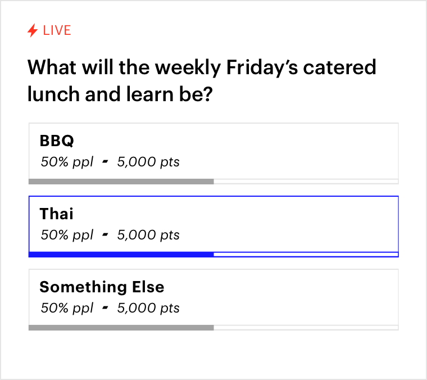
Task: Click the gray BBQ progress bar
Action: pyautogui.click(x=121, y=182)
